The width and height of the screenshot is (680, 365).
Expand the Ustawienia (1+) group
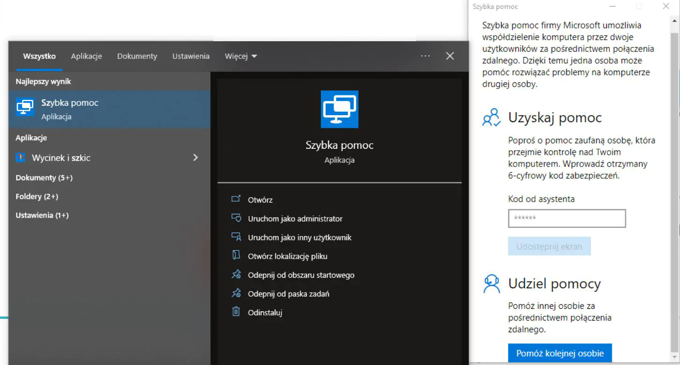(x=42, y=215)
